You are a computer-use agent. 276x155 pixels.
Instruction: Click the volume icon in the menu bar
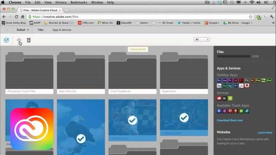tap(259, 3)
